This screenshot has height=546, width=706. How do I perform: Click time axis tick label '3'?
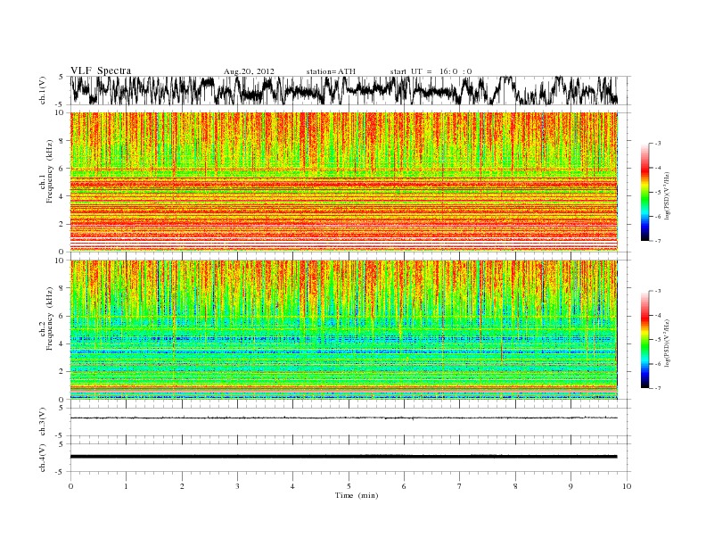click(x=237, y=486)
